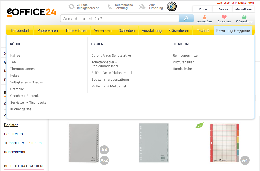Viewport: 260px width, 171px height.
Task: Open the Tinte + Toner menu
Action: click(76, 30)
